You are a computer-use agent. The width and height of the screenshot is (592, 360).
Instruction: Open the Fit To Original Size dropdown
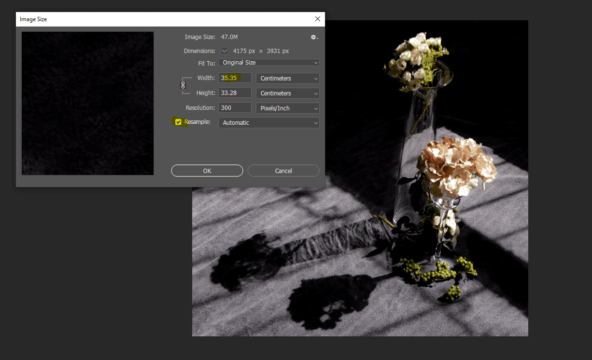point(269,63)
